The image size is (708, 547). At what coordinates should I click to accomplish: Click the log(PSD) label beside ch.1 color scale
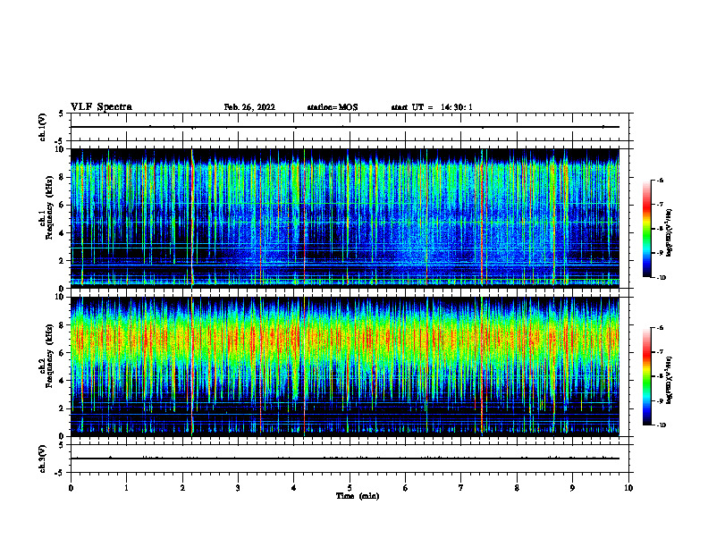tap(670, 232)
